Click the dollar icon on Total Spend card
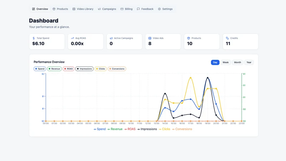 [34, 38]
